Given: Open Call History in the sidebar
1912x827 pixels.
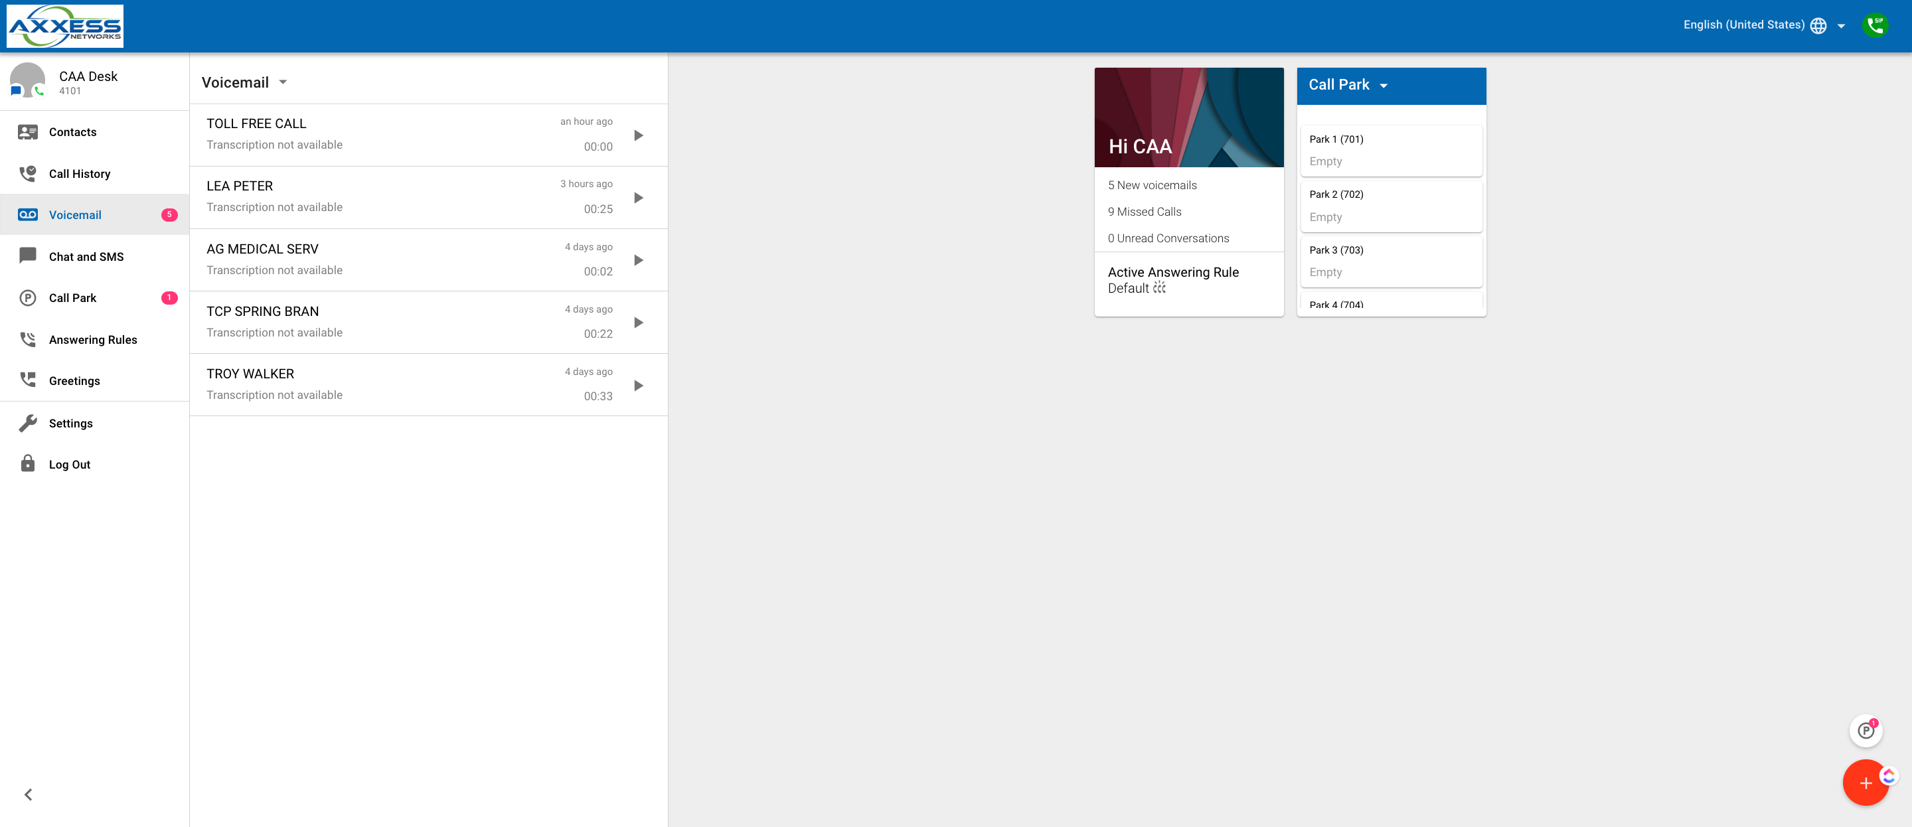Looking at the screenshot, I should (x=80, y=174).
